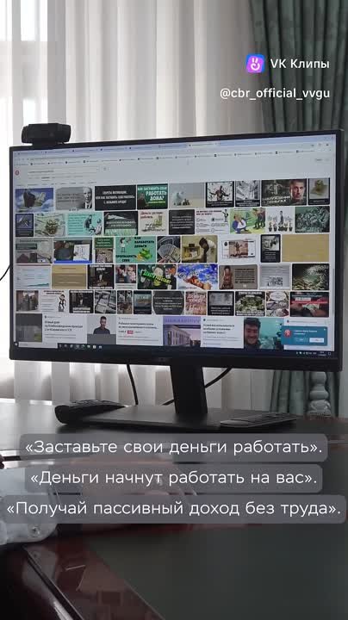Select the blue sky falling money thumbnail
348x620 pixels.
click(x=198, y=276)
